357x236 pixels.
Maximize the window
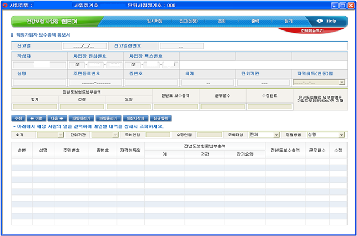pyautogui.click(x=343, y=6)
